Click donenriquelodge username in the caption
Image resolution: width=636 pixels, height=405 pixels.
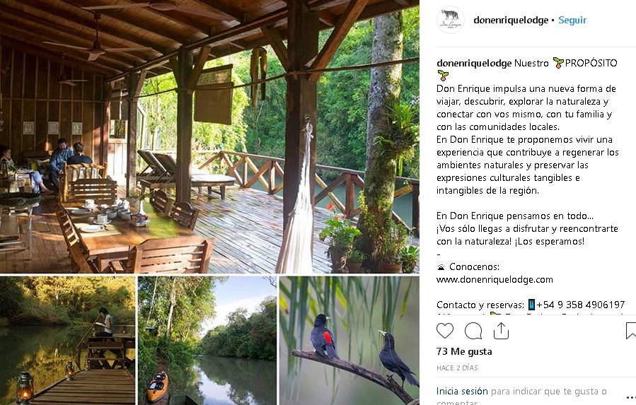[474, 63]
